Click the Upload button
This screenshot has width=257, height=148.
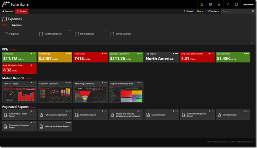click(x=188, y=11)
